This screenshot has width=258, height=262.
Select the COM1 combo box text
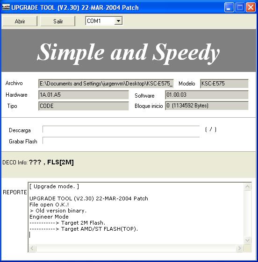[100, 21]
